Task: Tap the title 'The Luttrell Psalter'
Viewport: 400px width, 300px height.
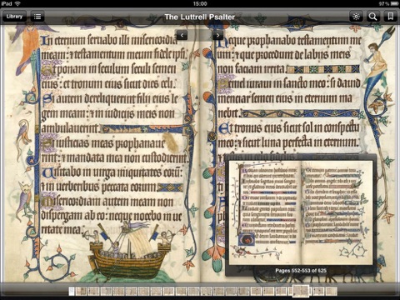Action: (x=200, y=17)
